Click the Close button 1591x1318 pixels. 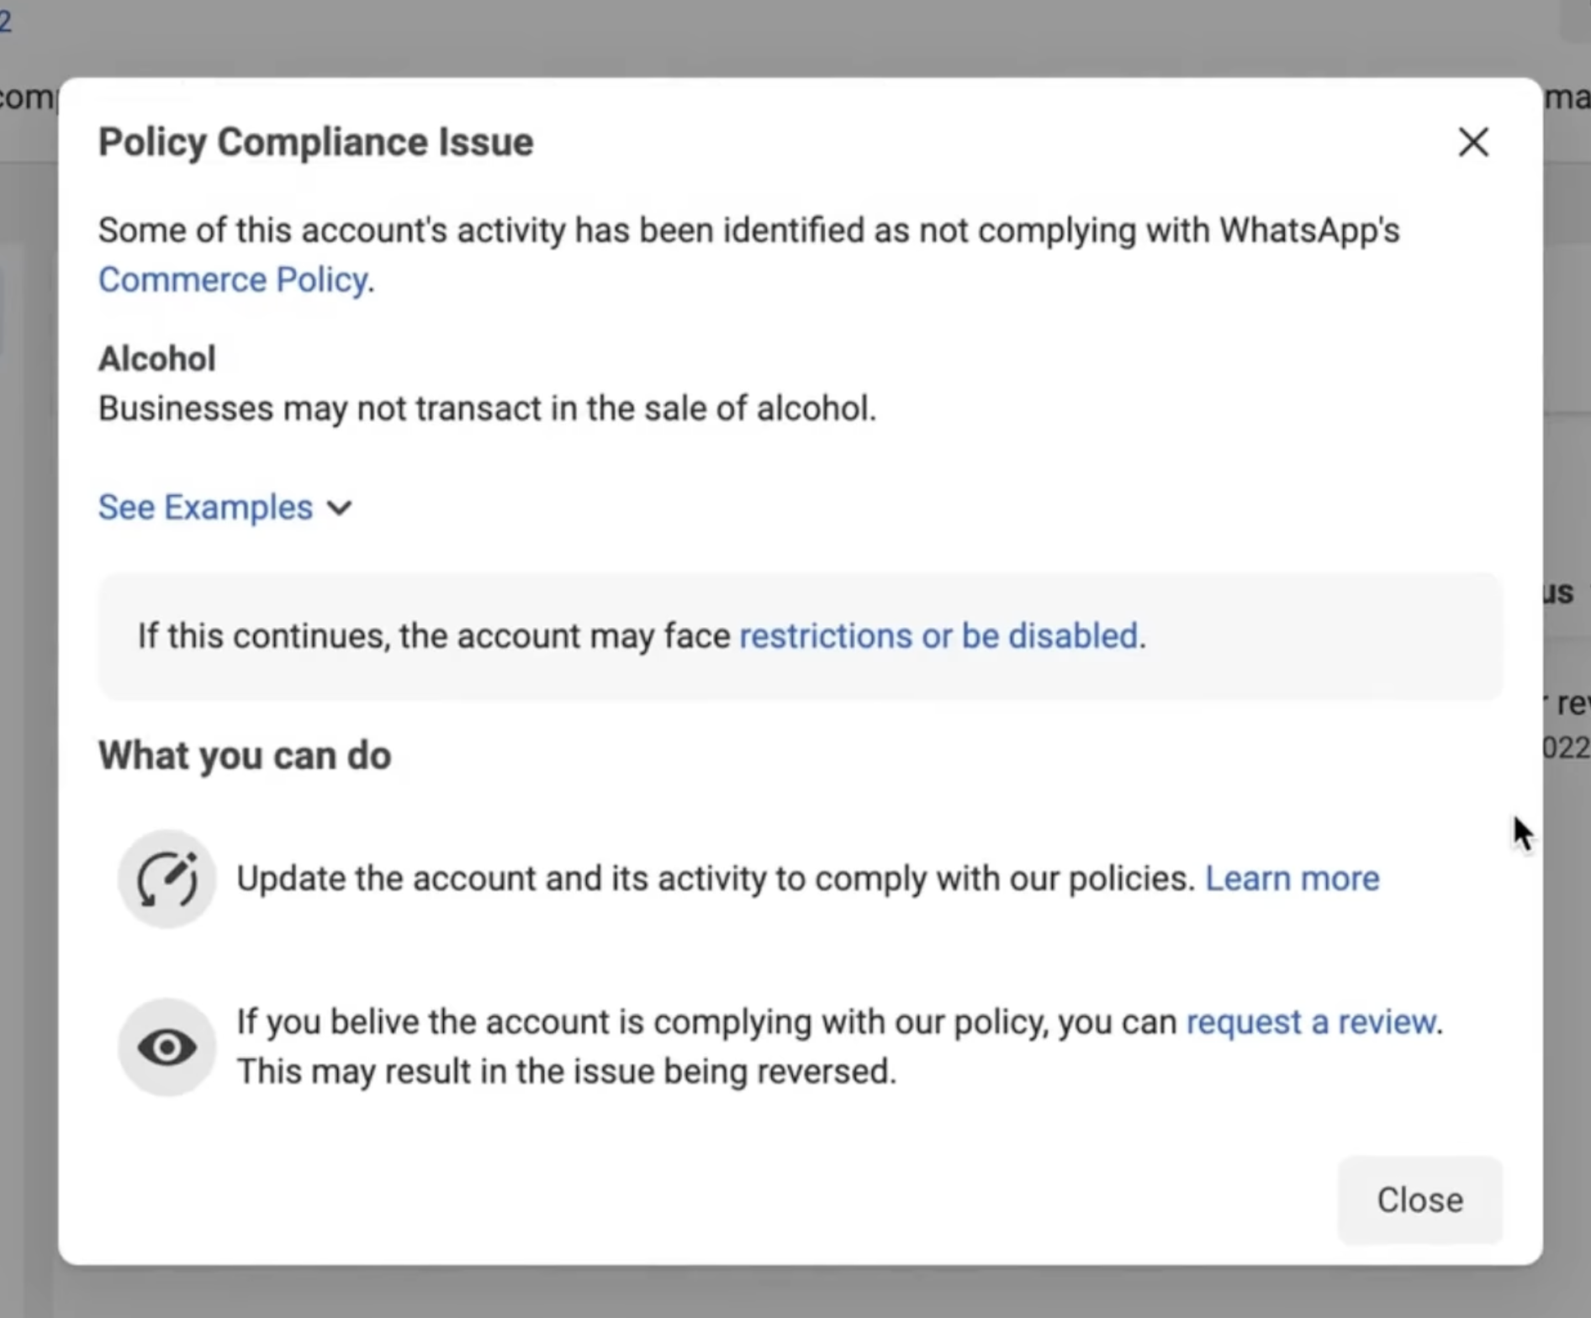[x=1419, y=1200]
